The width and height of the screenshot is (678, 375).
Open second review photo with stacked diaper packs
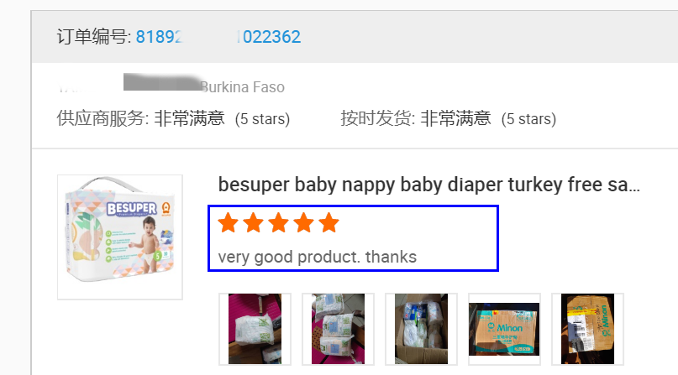tap(338, 329)
